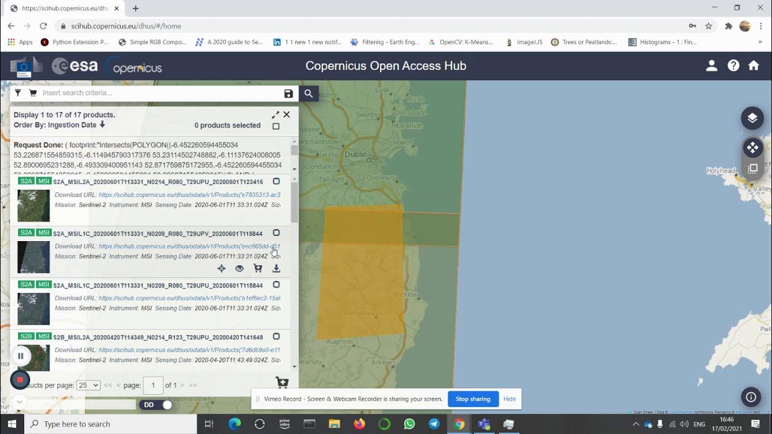Open thumbnail of S2B_MSIL2A product
Screen dimensions: 772x434
[34, 357]
